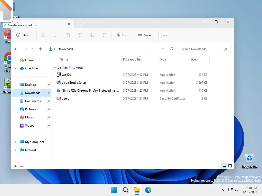Open Recycle Bin desktop icon
Image resolution: width=262 pixels, height=196 pixels.
(x=249, y=161)
